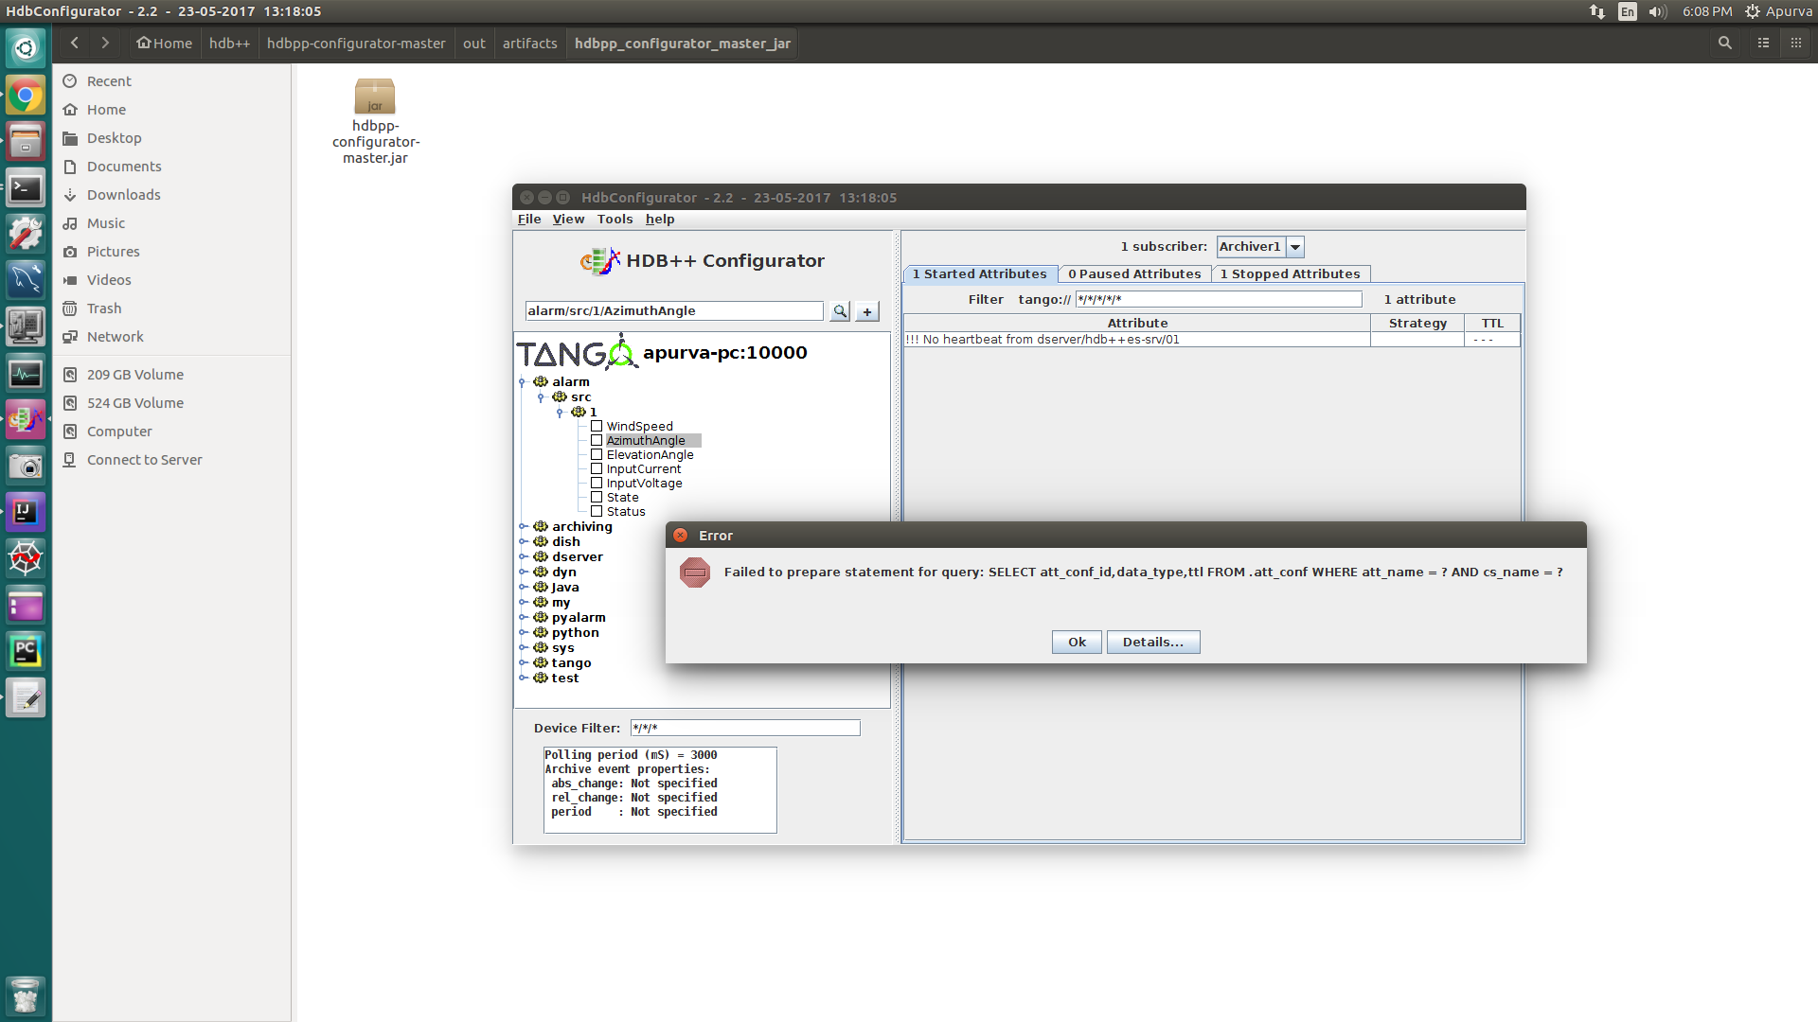Image resolution: width=1818 pixels, height=1022 pixels.
Task: Click the plus add attribute button
Action: point(867,311)
